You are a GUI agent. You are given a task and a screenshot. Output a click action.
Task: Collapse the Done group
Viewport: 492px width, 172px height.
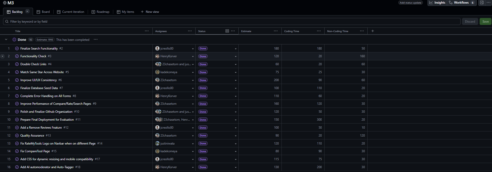[x=6, y=40]
